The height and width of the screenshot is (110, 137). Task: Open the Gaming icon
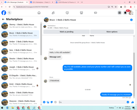(x=96, y=13)
